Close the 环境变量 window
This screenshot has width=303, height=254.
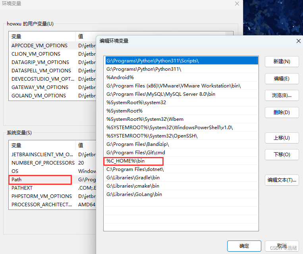[237, 4]
